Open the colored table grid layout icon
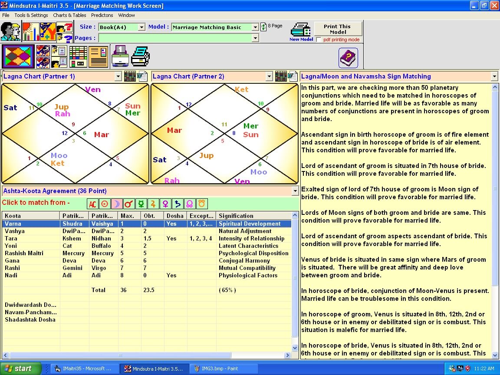This screenshot has height=375, width=500. point(78,56)
